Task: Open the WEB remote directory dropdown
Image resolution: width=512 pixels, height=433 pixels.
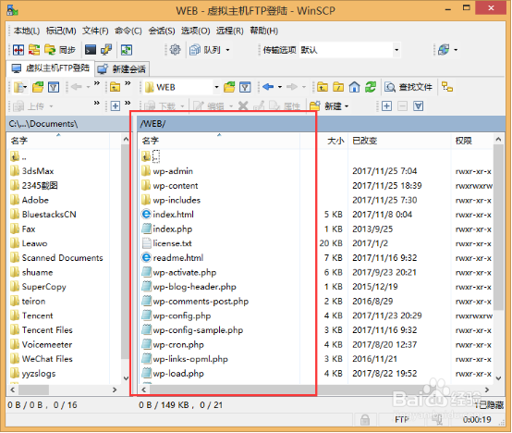Action: click(x=181, y=87)
